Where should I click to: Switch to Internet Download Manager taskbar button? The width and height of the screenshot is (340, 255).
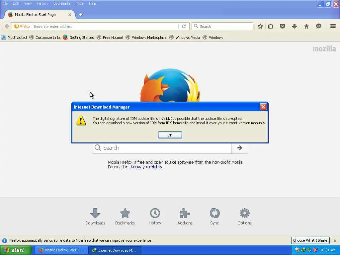pyautogui.click(x=115, y=250)
